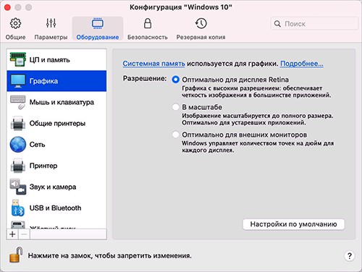The height and width of the screenshot is (272, 362).
Task: Select Оптимально для внешних мониторов option
Action: [x=175, y=135]
